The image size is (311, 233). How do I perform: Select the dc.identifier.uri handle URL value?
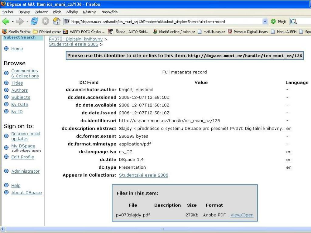coord(169,121)
